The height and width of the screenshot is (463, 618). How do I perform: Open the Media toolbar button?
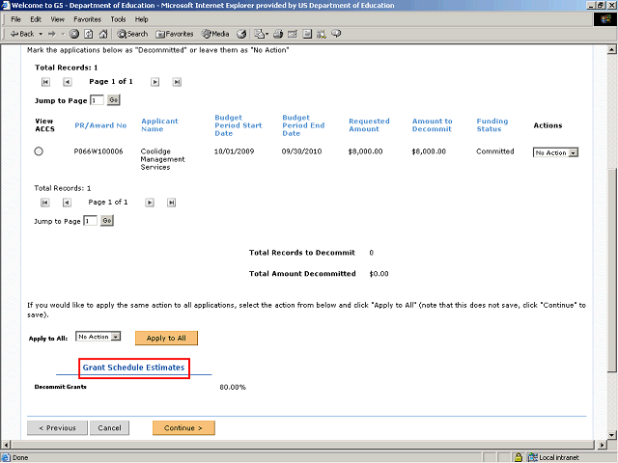[x=214, y=34]
